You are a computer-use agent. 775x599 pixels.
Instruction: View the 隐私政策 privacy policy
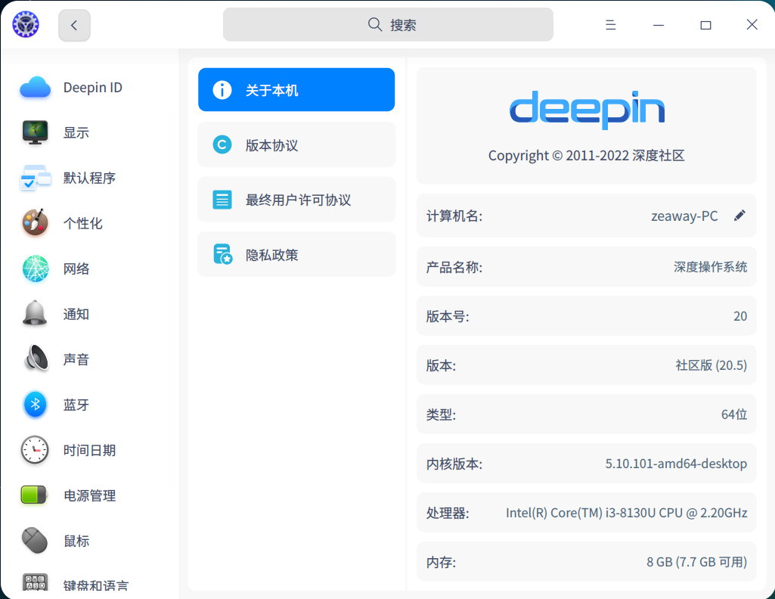(296, 254)
